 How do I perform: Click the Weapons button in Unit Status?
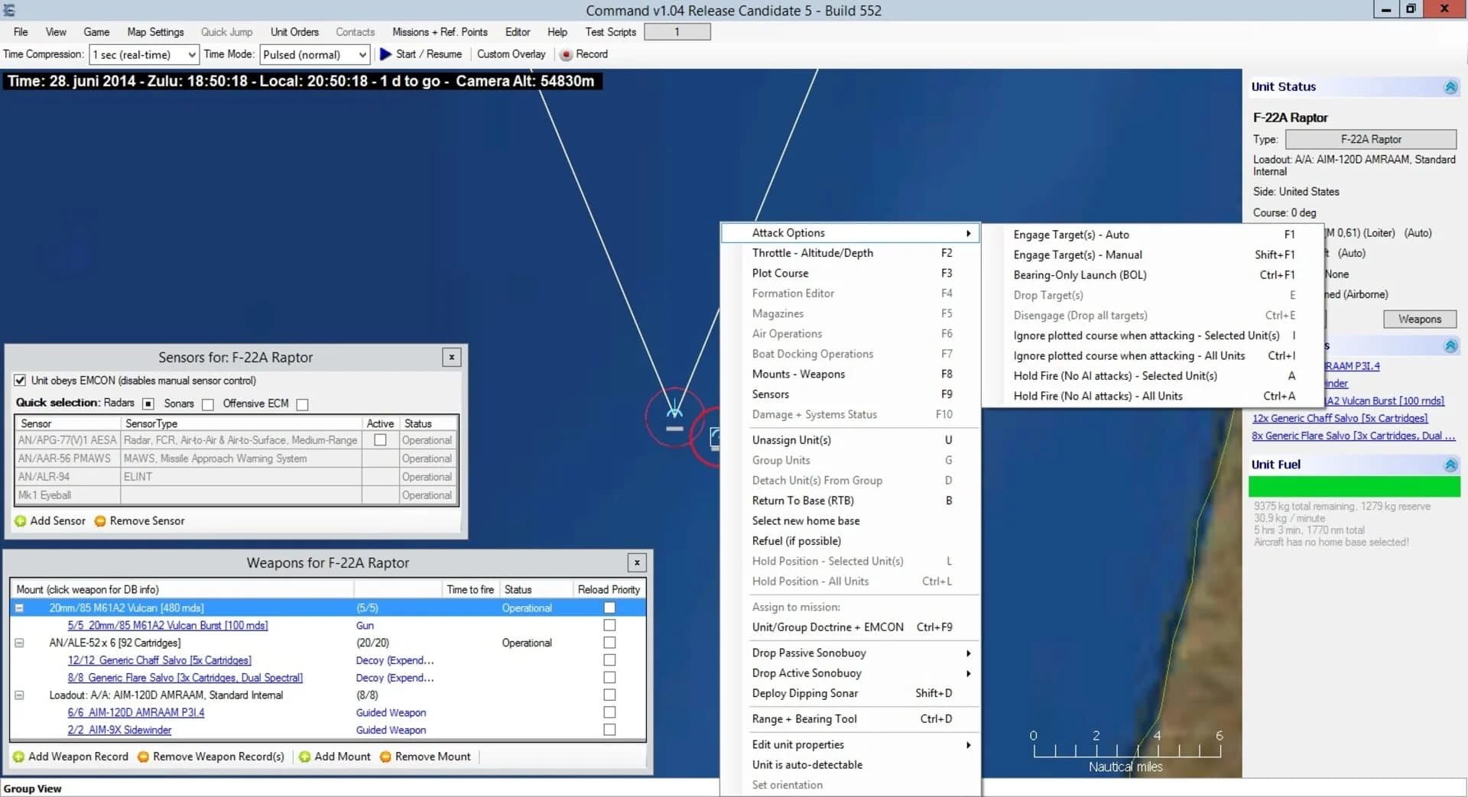click(x=1419, y=319)
